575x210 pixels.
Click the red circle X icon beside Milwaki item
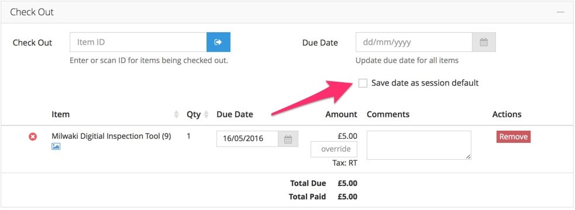[33, 137]
